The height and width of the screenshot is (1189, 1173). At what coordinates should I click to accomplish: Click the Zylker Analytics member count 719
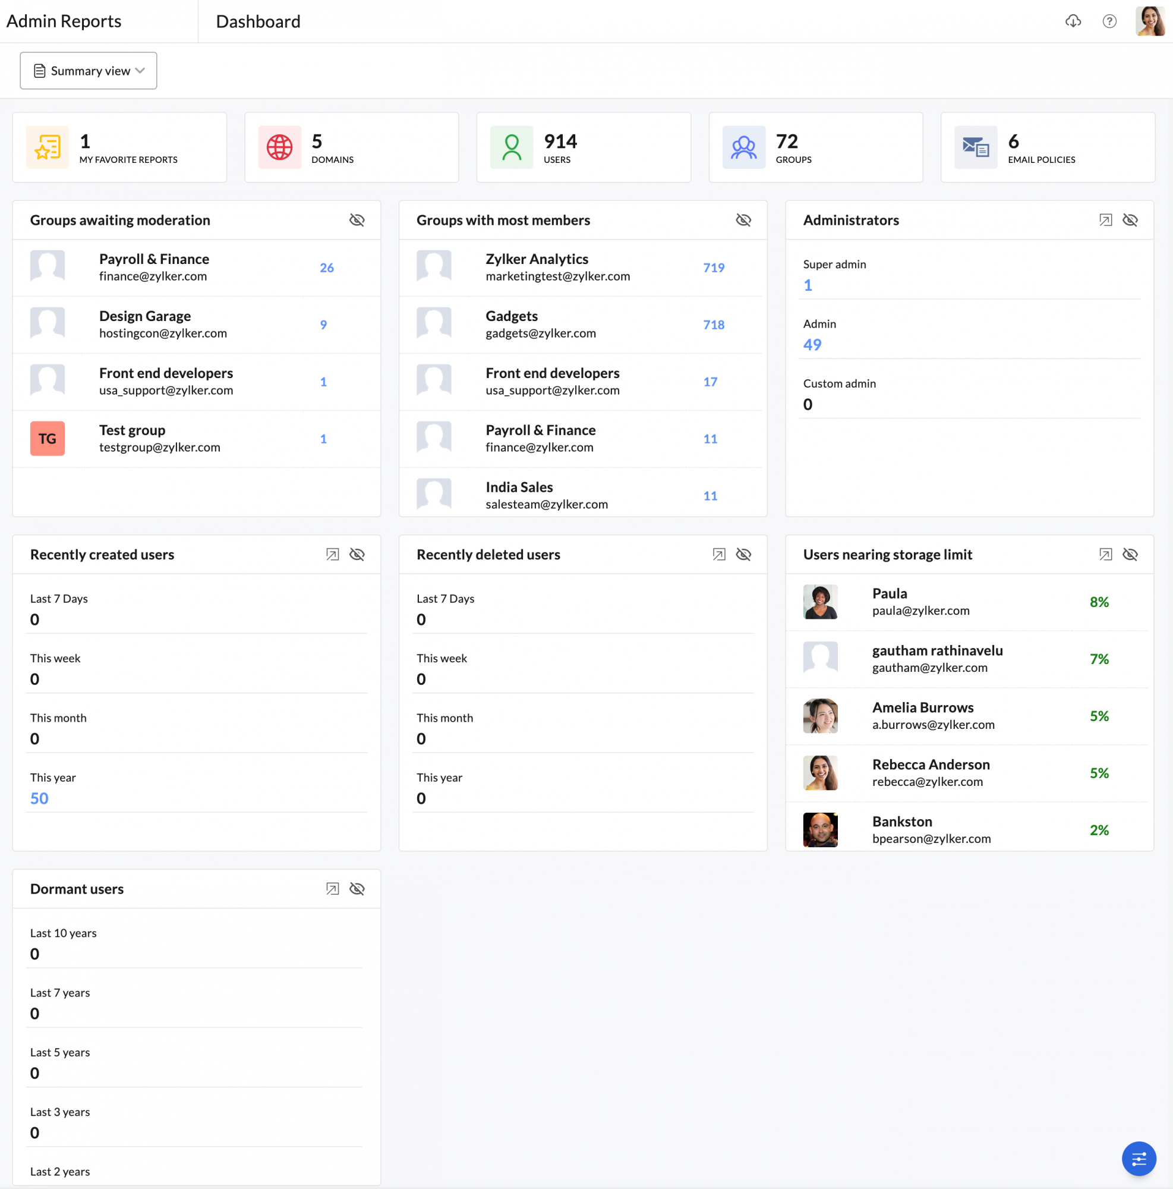pos(714,268)
